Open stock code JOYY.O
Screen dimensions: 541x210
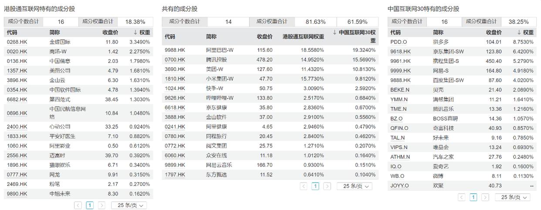399,186
